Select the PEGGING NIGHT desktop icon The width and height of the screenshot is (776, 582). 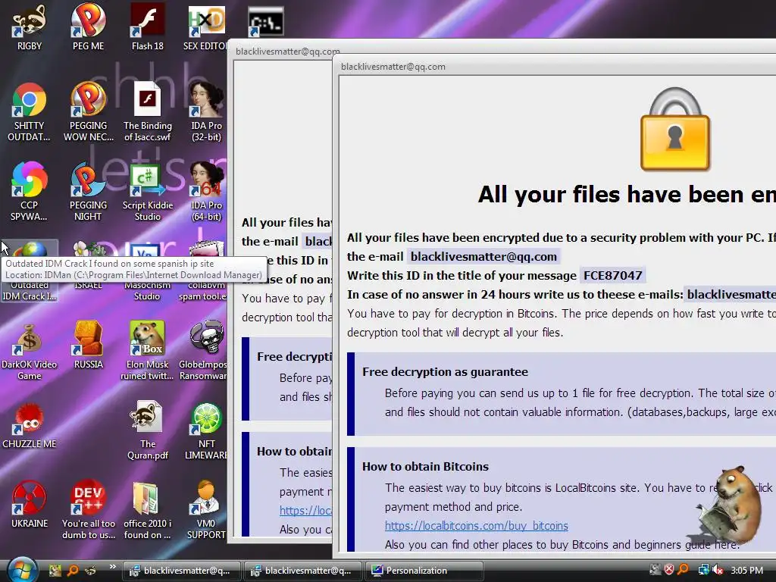coord(88,192)
